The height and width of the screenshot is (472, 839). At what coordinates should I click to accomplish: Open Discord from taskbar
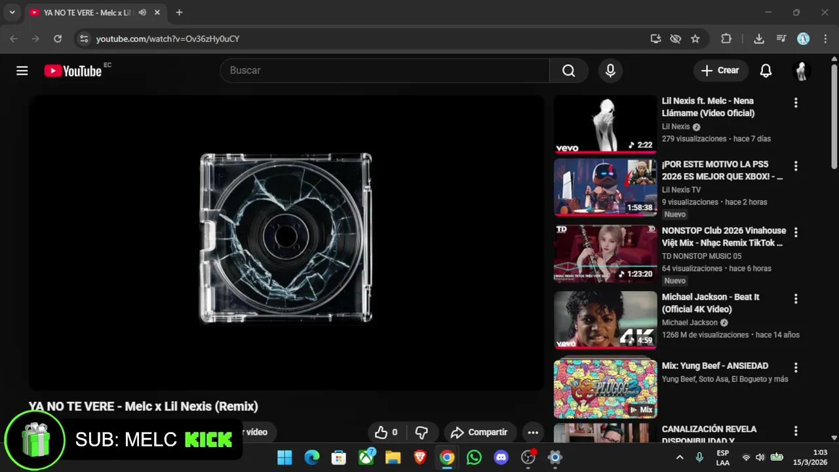501,458
